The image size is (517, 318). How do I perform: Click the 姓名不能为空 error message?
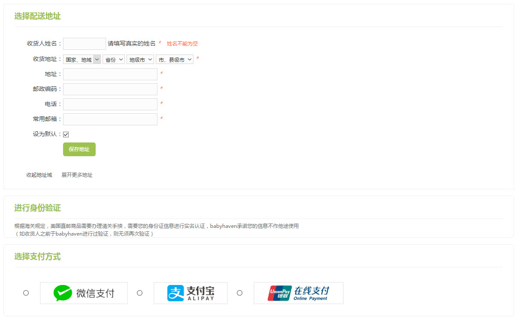click(182, 44)
